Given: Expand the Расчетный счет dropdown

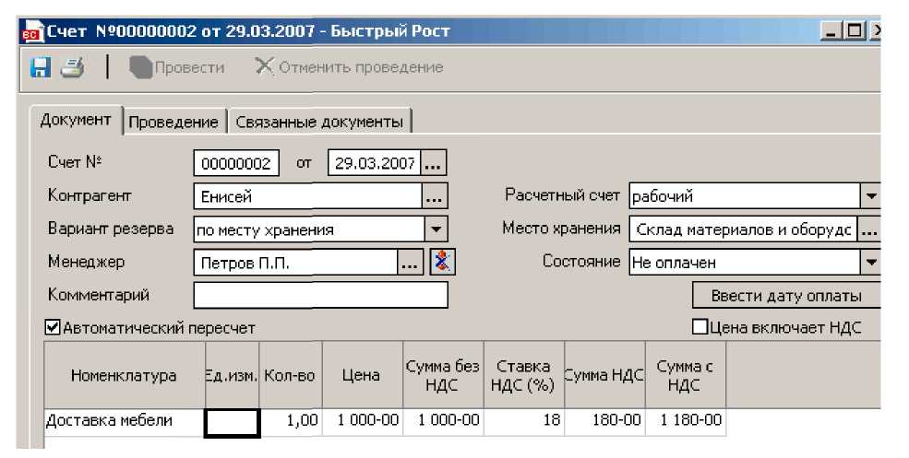Looking at the screenshot, I should pyautogui.click(x=870, y=195).
